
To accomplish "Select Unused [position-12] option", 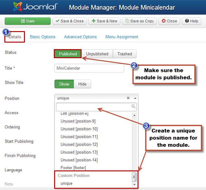I will click(x=79, y=144).
